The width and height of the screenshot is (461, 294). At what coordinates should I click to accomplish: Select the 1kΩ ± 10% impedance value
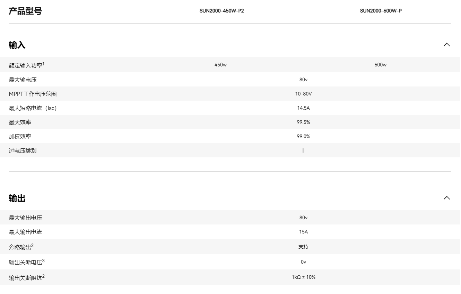tap(303, 277)
